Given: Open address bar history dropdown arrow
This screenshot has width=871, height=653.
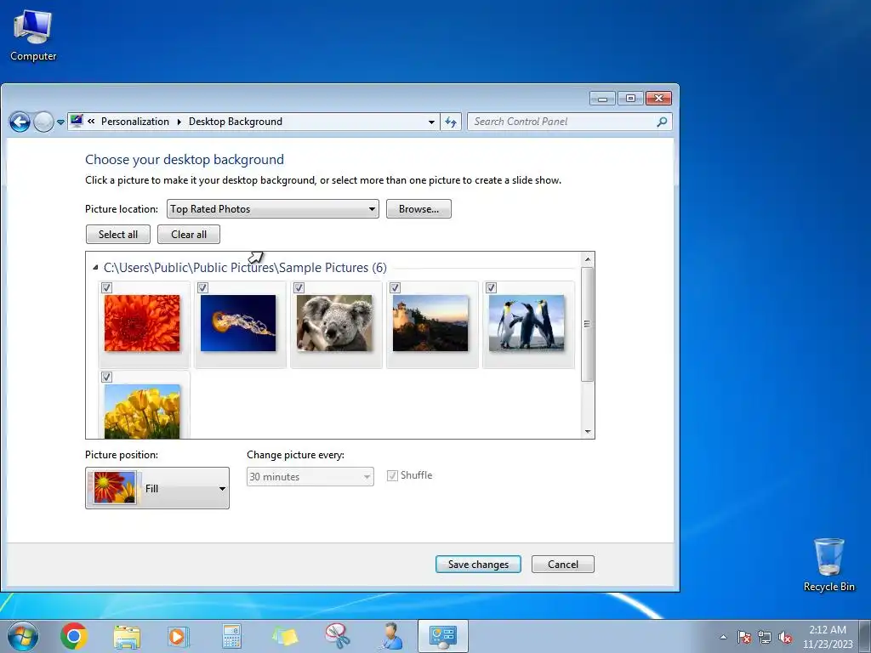Looking at the screenshot, I should point(431,122).
